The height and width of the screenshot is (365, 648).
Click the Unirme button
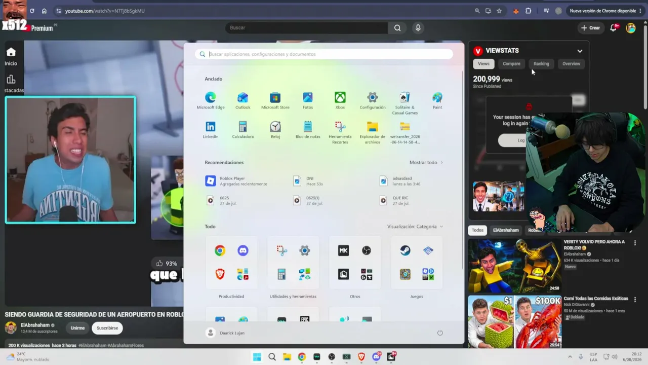click(77, 328)
